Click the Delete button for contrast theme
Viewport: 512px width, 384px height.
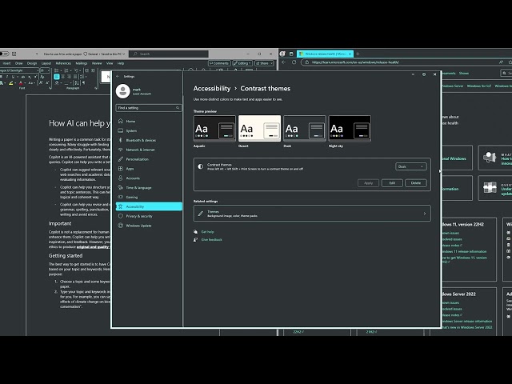click(416, 183)
